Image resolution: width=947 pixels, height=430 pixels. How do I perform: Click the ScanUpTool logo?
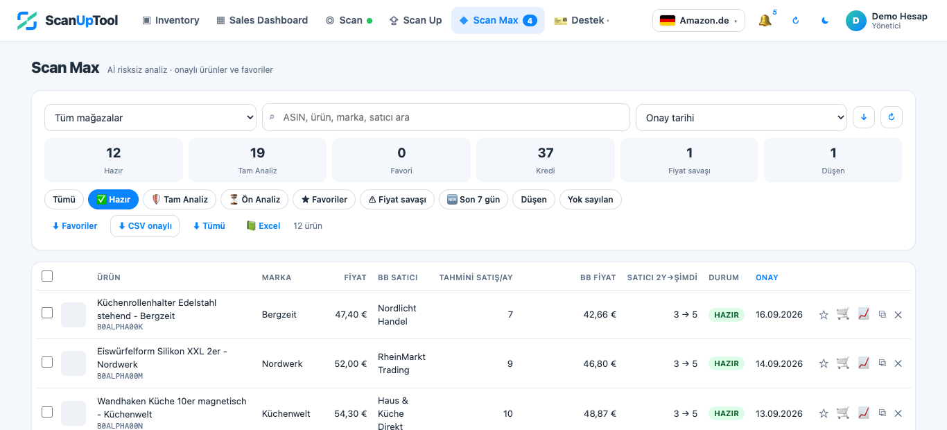point(67,21)
